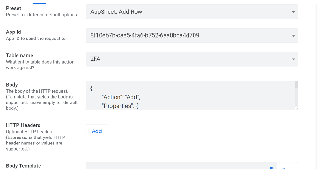Click the Body scrollbar track below thumb
Viewport: 318px width, 169px height.
(296, 97)
